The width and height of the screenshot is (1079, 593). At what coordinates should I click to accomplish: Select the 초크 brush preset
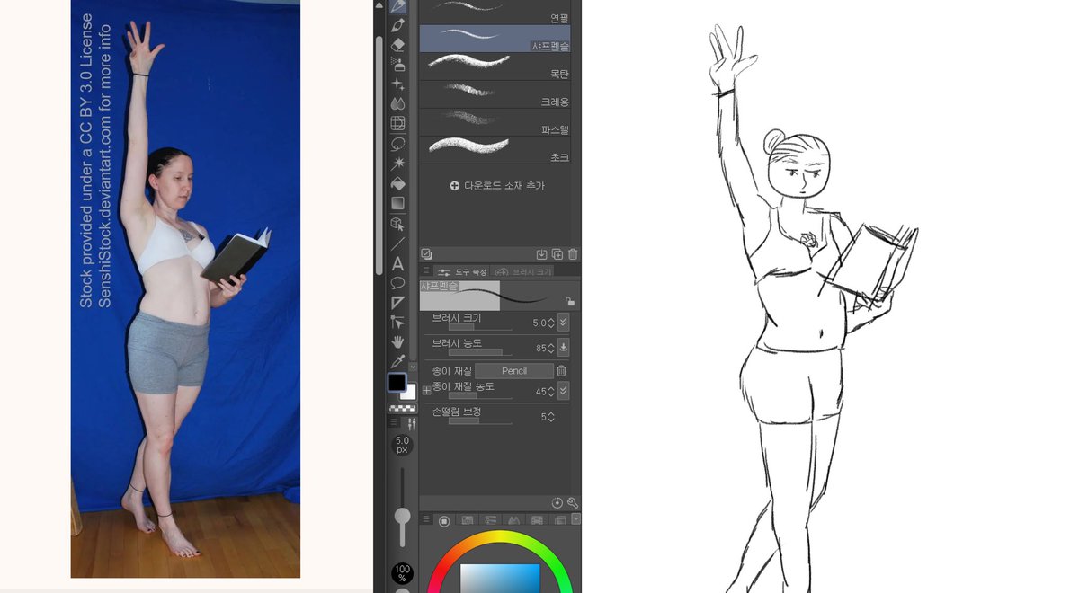(x=495, y=149)
